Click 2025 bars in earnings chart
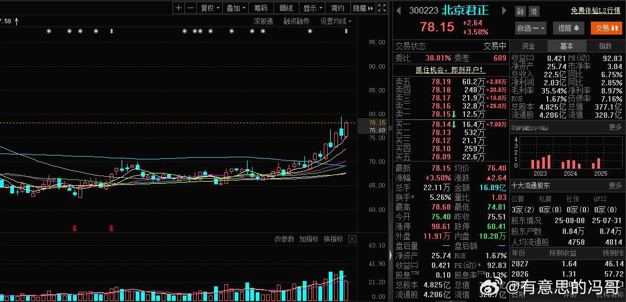626x302 pixels. [x=596, y=163]
